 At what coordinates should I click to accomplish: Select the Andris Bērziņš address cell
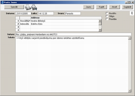point(65,21)
